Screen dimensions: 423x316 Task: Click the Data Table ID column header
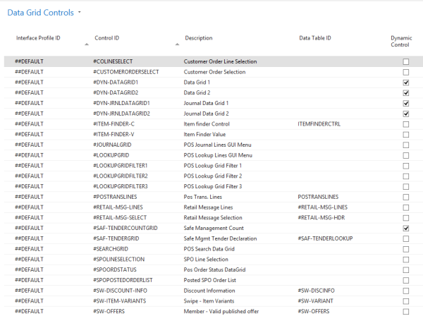(315, 37)
